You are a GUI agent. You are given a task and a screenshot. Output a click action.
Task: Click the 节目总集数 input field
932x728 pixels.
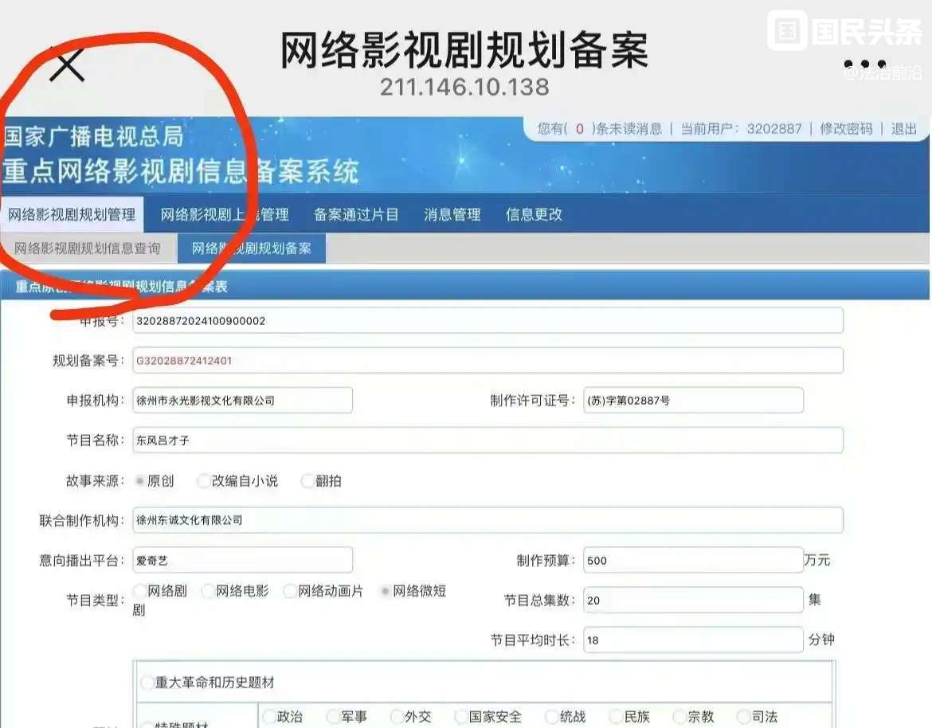pyautogui.click(x=692, y=601)
